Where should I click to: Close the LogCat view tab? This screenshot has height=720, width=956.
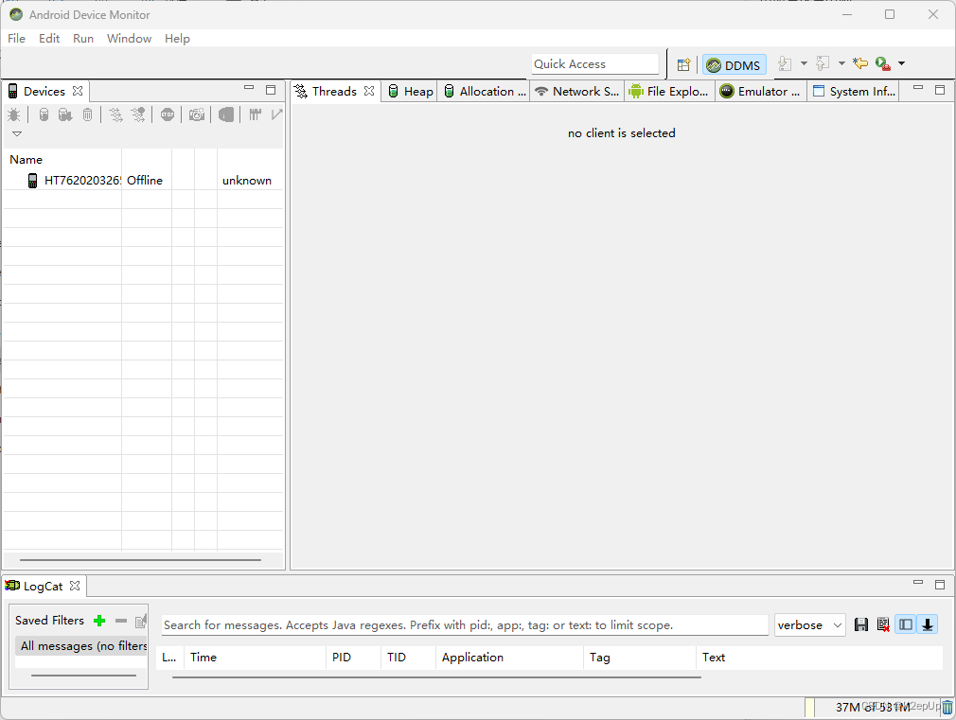pos(75,586)
